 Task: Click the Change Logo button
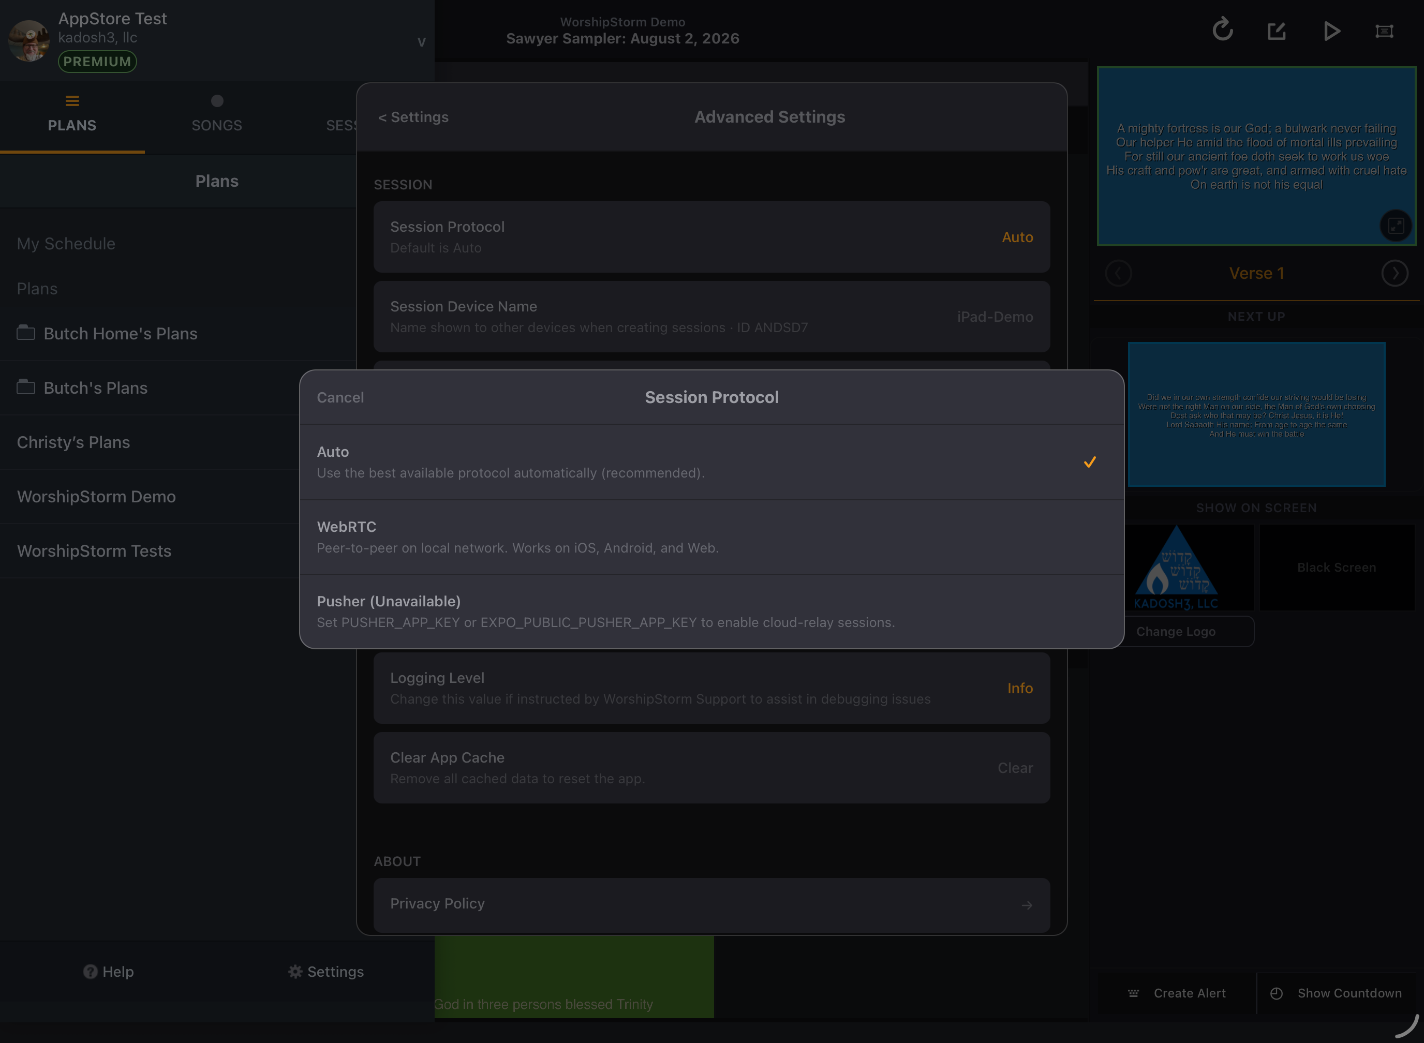[1176, 631]
